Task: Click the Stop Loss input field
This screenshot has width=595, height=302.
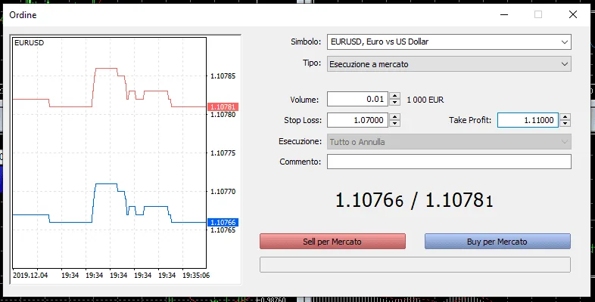Action: pos(357,120)
